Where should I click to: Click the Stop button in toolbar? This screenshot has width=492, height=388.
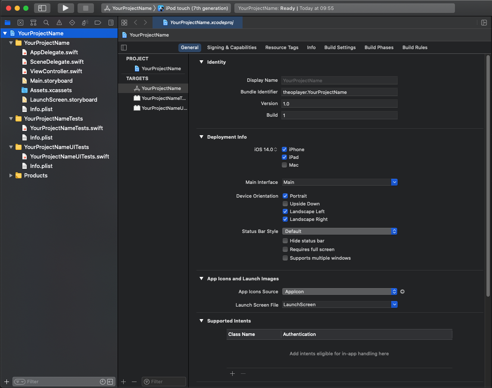tap(85, 8)
